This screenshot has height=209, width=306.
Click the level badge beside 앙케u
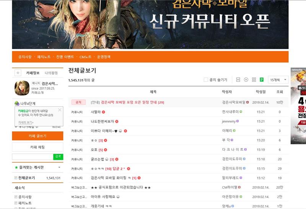233,206
